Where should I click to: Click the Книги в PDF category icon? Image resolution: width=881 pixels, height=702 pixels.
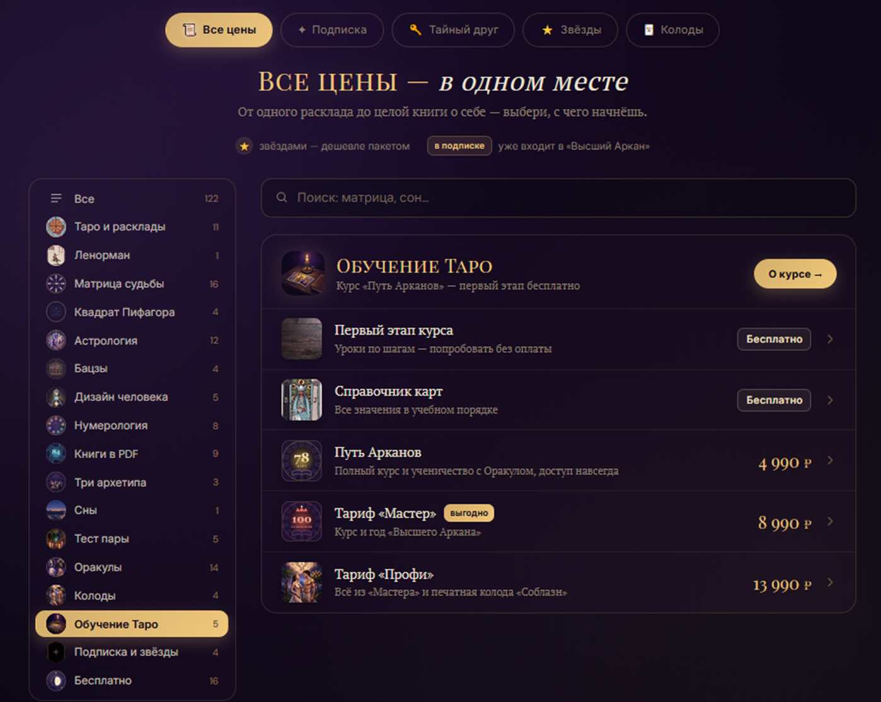click(56, 454)
